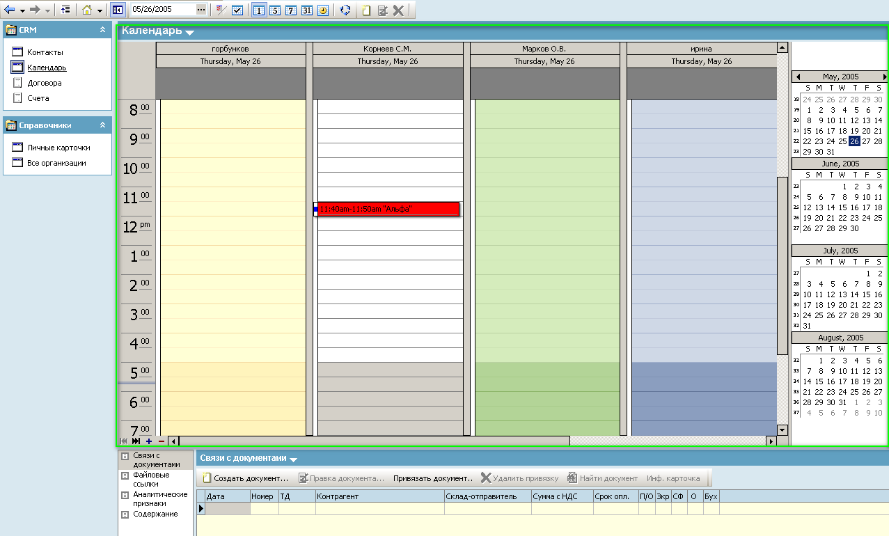Click calendar horizontal scrollbar right arrow
The width and height of the screenshot is (889, 536).
(771, 441)
